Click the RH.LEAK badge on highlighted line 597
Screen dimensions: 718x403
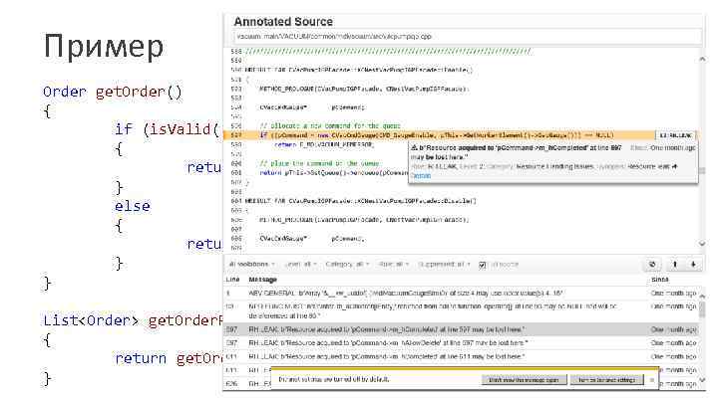pos(676,135)
